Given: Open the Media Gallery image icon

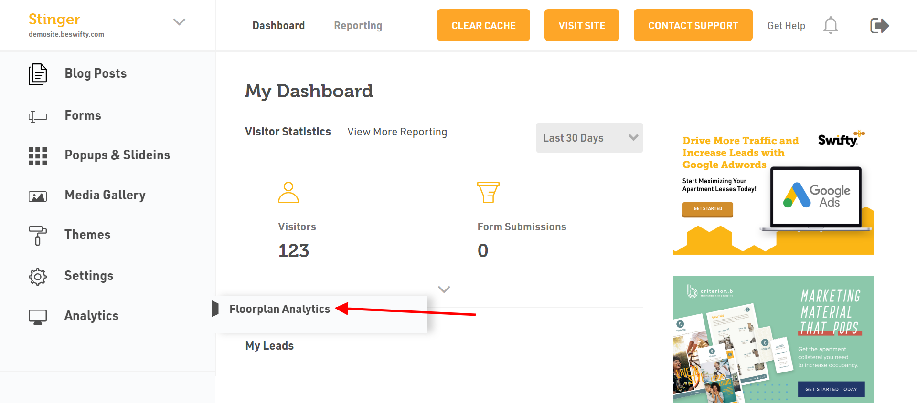Looking at the screenshot, I should pos(38,196).
